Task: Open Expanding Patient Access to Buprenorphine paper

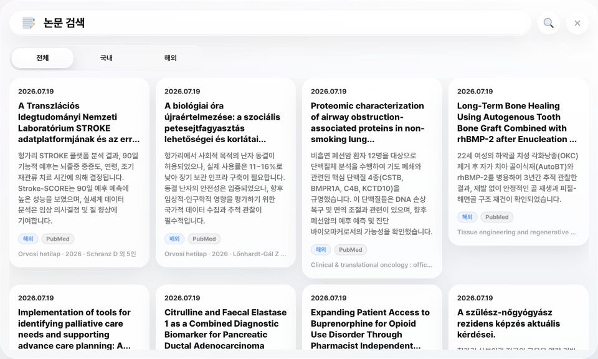Action: [370, 329]
